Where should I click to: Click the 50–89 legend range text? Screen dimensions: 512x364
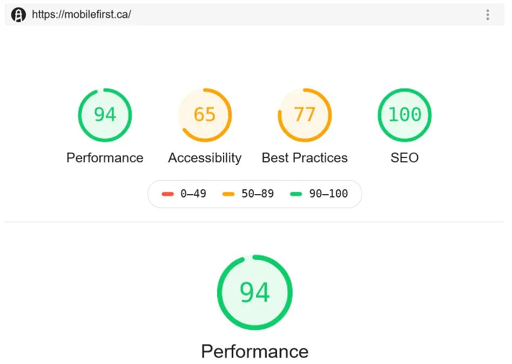(258, 194)
